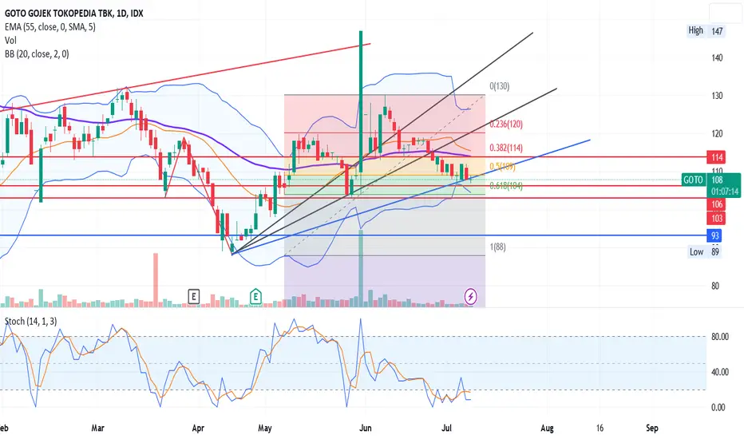Select the EMA (55, close, 0, SMA, 5) indicator label
744x439 pixels.
49,27
